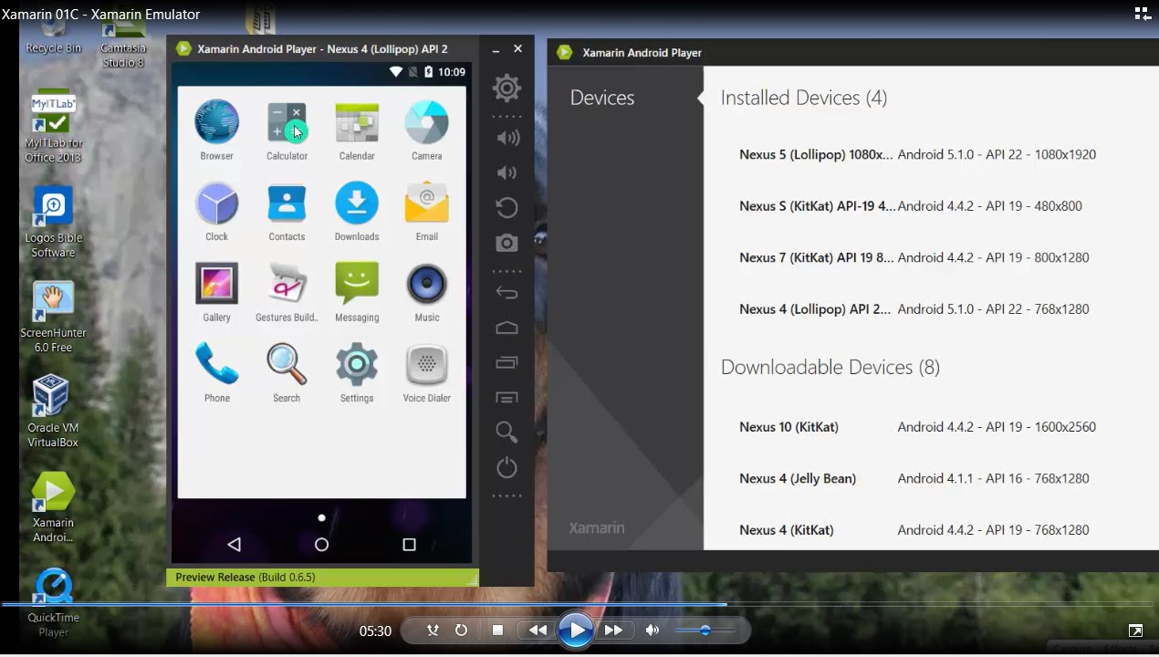Minimize the emulator window
Screen dimensions: 1159x657
[496, 49]
